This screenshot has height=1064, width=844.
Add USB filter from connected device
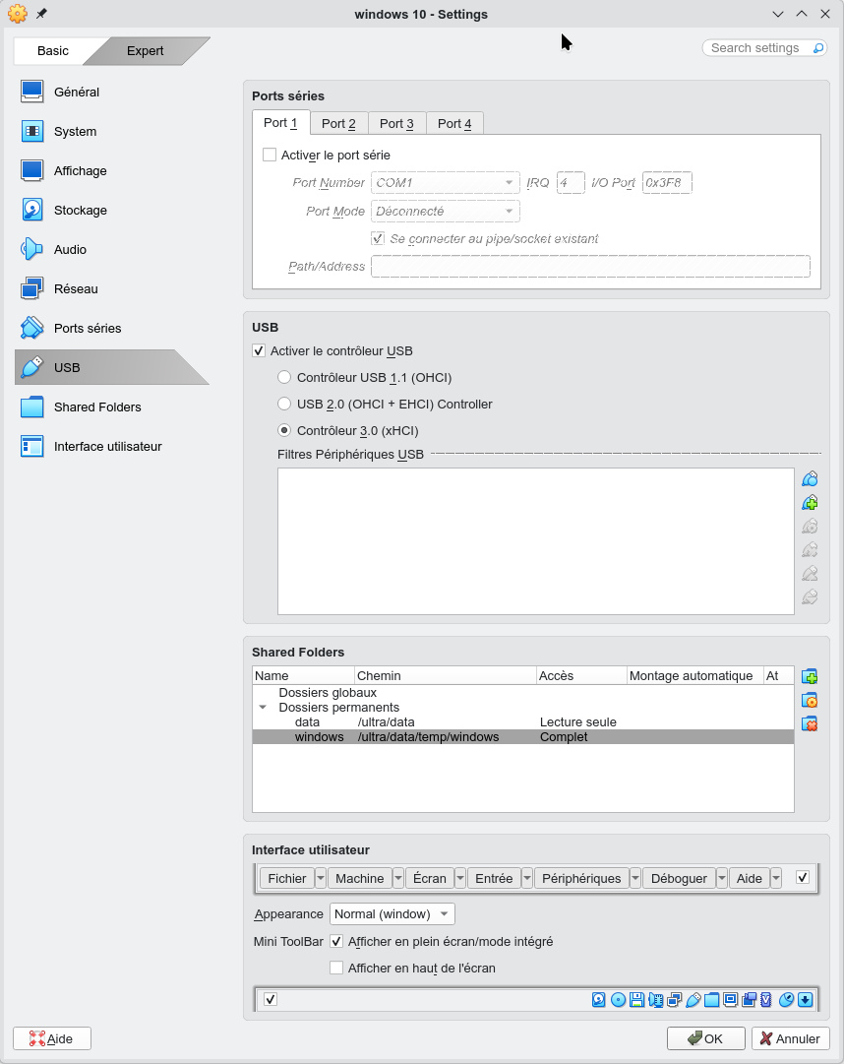pos(810,503)
